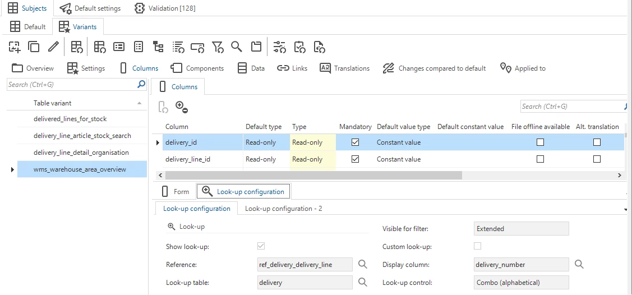Click the card list toolbar icon
The image size is (632, 295).
coord(139,47)
